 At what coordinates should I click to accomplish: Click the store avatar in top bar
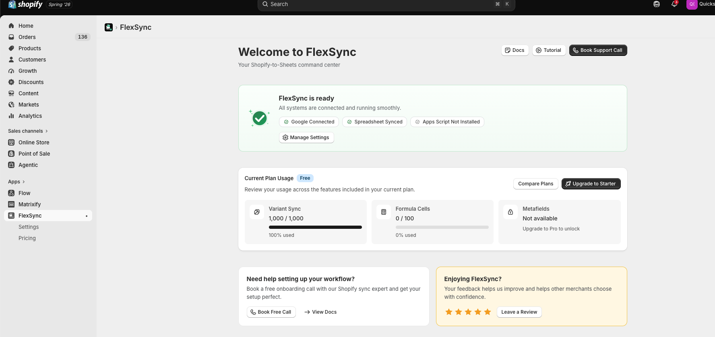(692, 4)
